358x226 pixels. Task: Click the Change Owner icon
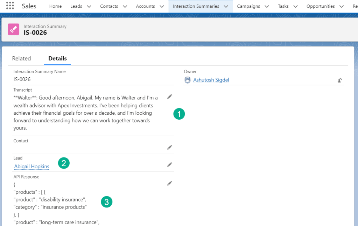[339, 80]
